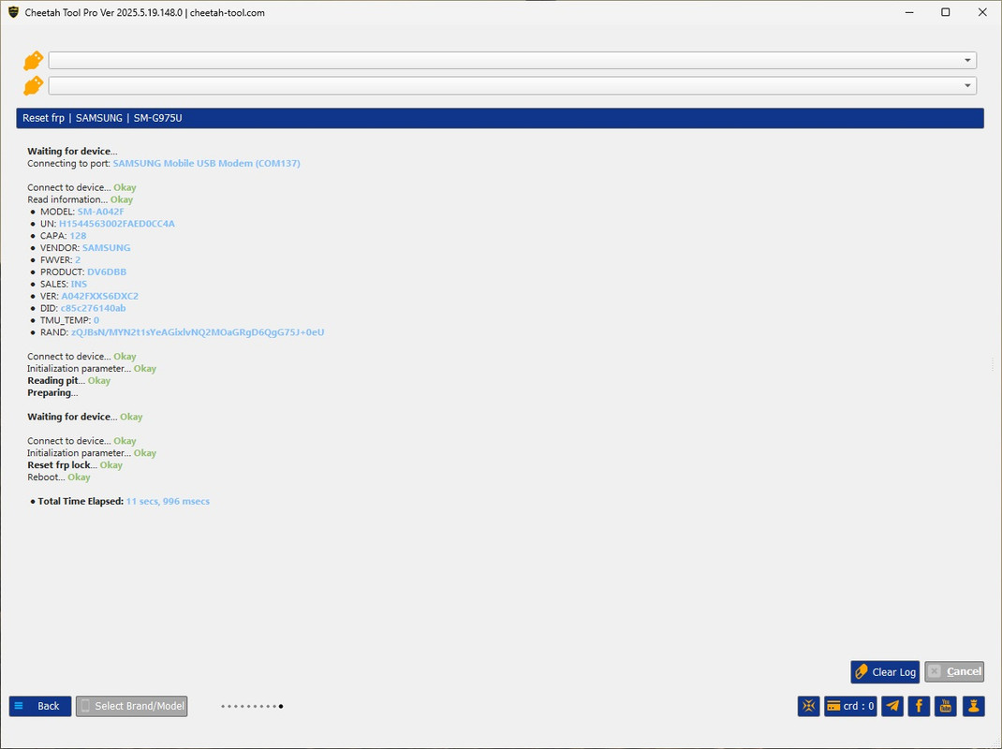Minimize the Cheetah Tool Pro window
1002x749 pixels.
point(909,12)
